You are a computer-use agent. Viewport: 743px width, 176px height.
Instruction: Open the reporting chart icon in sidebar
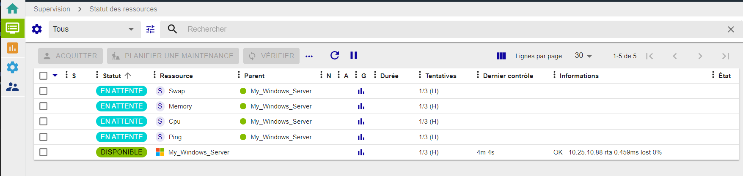click(x=12, y=48)
